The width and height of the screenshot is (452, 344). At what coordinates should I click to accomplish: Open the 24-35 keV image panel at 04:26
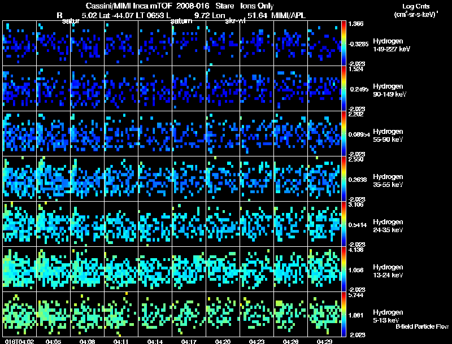coord(290,224)
